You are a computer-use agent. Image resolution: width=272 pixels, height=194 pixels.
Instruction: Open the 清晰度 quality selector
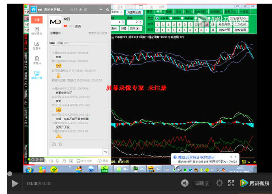201,183
